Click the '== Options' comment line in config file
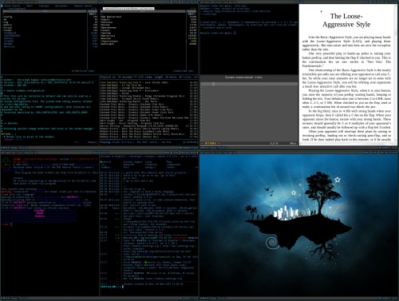The height and width of the screenshot is (301, 399). [10, 123]
